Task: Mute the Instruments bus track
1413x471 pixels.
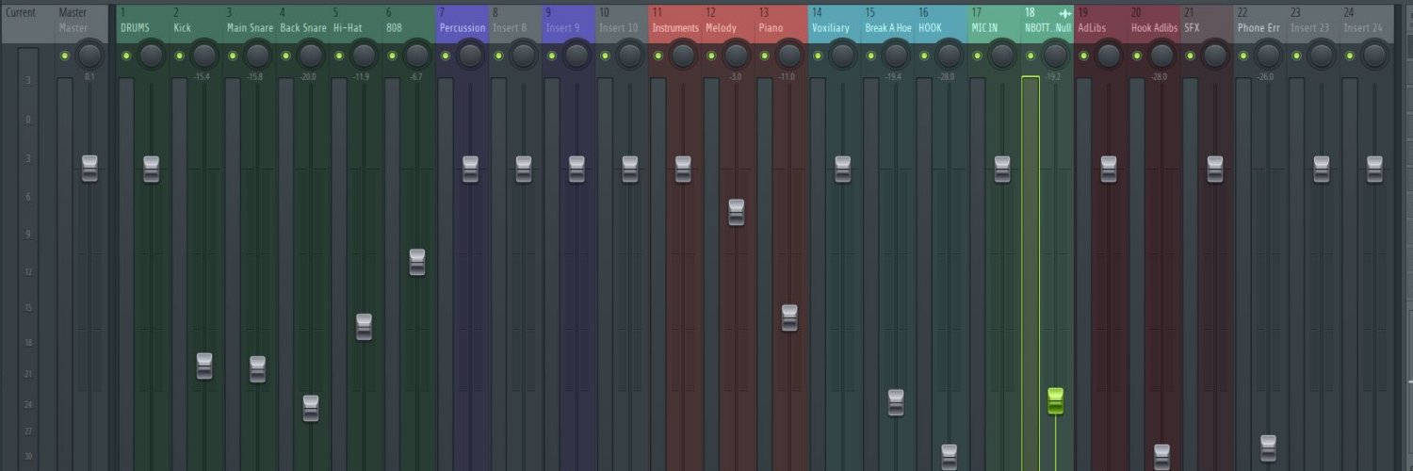Action: (x=658, y=56)
